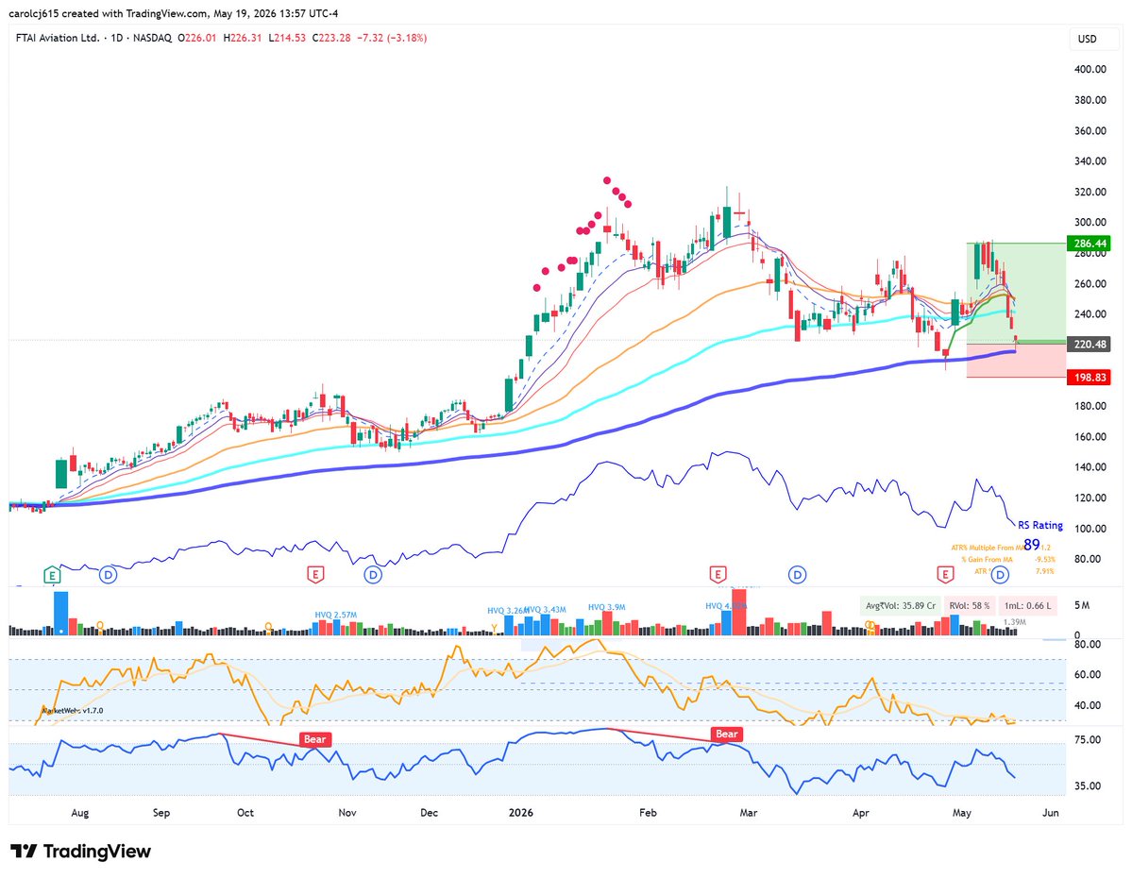
Task: Click the 340.00 price scale label
Action: pos(1090,161)
